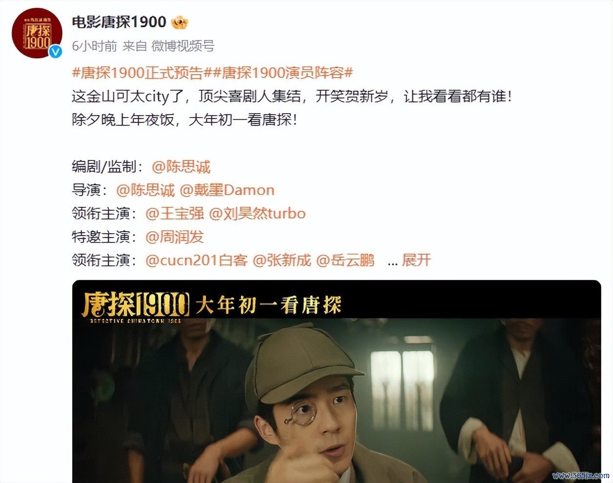Click the 唐探1900 logo in video banner

[135, 306]
